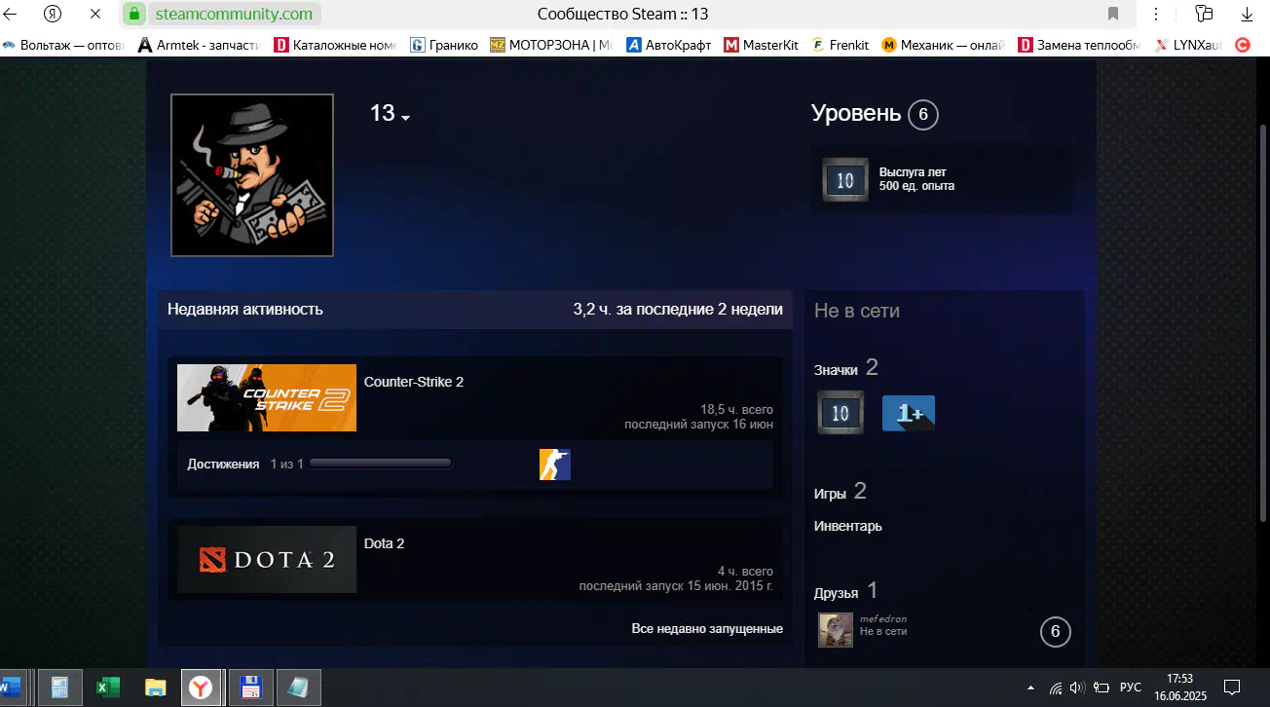This screenshot has height=707, width=1270.
Task: Open the 1+ games badge icon
Action: click(909, 413)
